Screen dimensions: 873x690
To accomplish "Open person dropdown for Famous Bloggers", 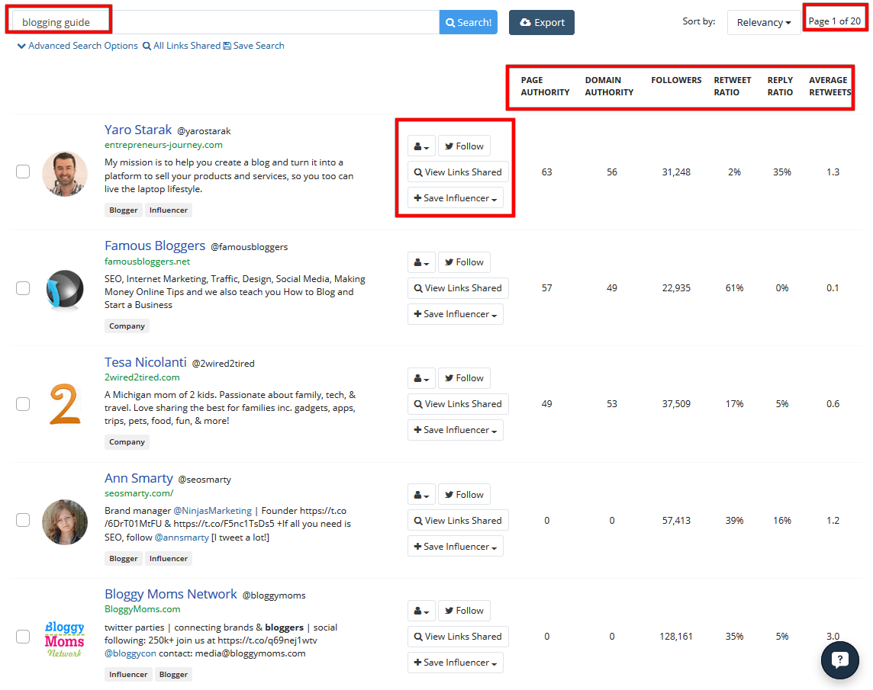I will [421, 262].
